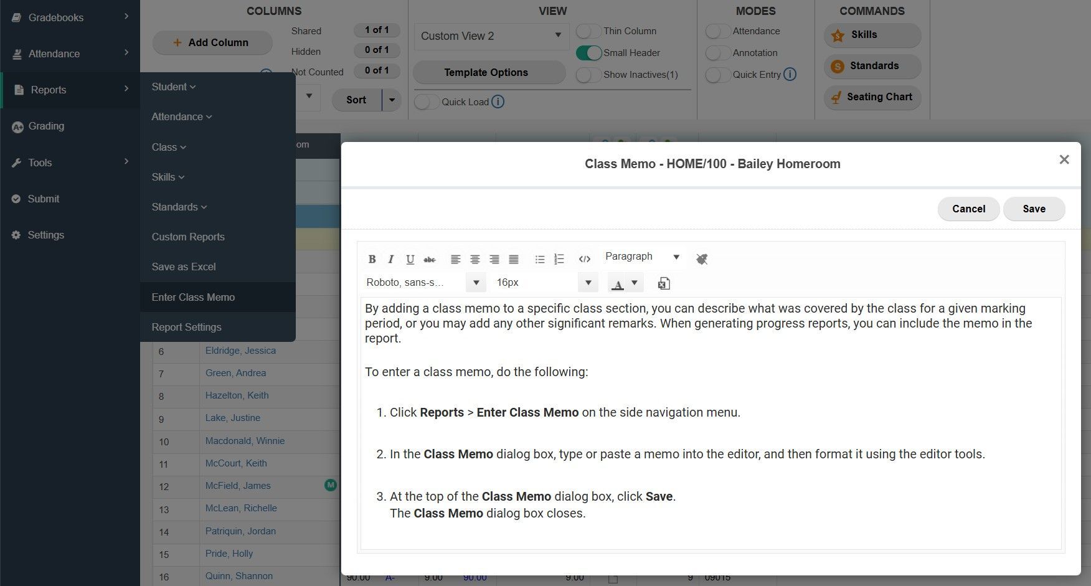Viewport: 1091px width, 586px height.
Task: Click the Grading sidebar icon
Action: tap(17, 126)
